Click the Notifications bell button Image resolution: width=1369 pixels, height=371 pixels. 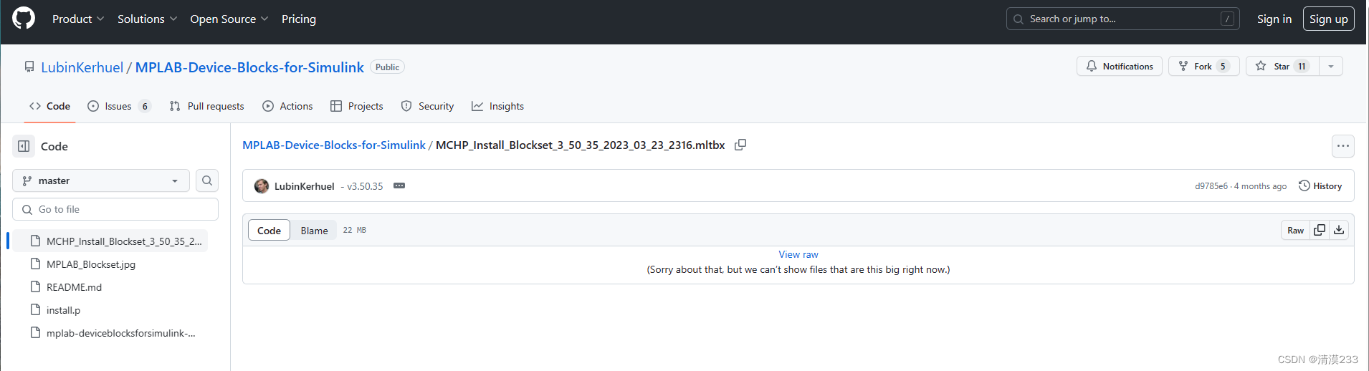pyautogui.click(x=1120, y=66)
